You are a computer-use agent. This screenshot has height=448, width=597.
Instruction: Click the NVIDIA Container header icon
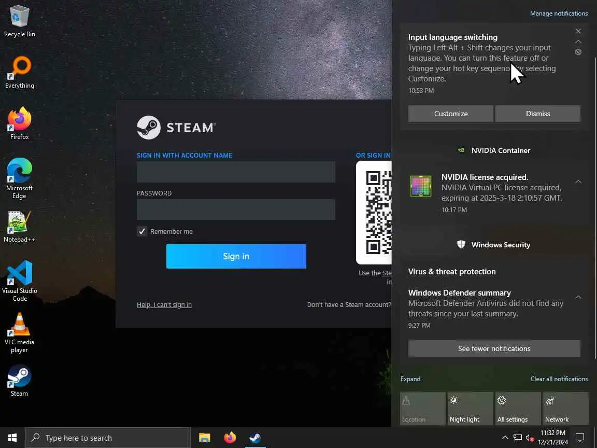click(461, 150)
